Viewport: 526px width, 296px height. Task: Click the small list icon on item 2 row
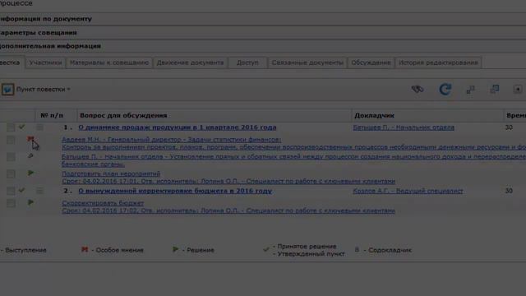[x=40, y=191]
